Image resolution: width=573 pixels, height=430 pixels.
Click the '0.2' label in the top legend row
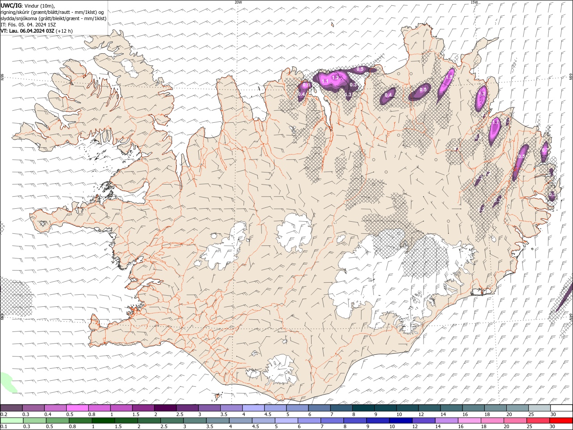pyautogui.click(x=4, y=414)
